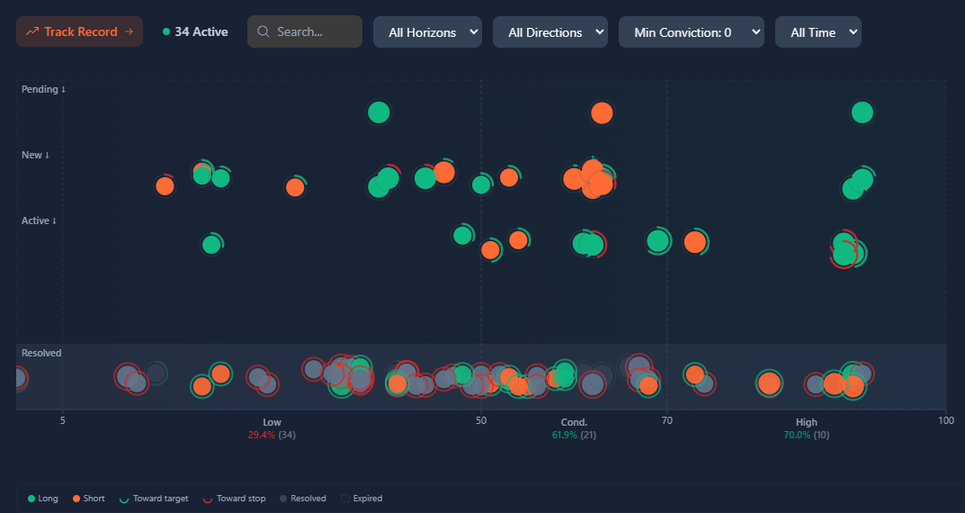The image size is (965, 513).
Task: Select the orange bubble in the Pending row
Action: click(x=602, y=113)
